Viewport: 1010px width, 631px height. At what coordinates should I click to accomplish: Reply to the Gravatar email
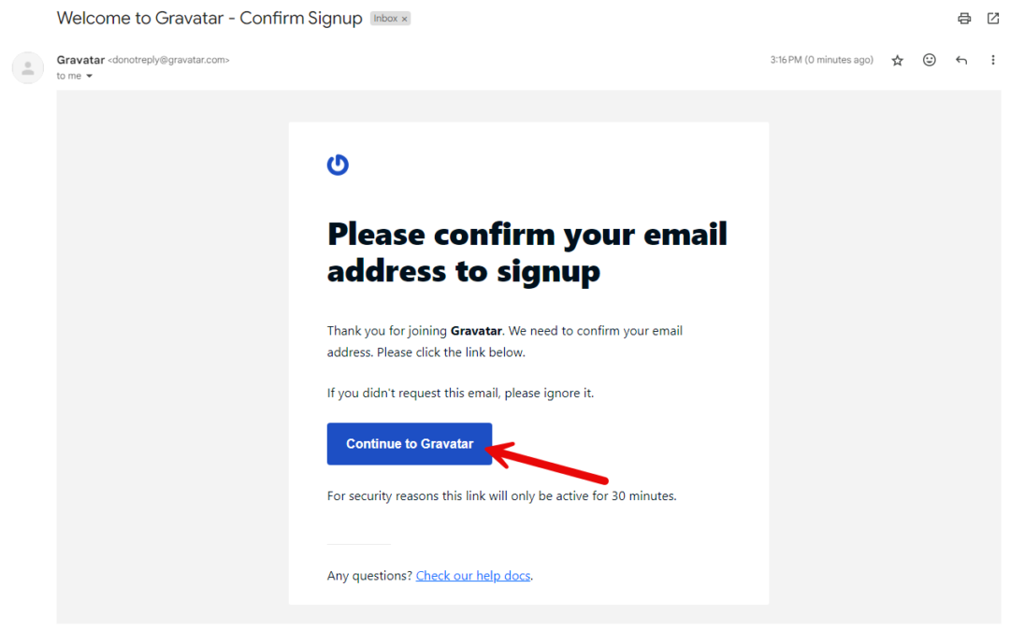(961, 60)
